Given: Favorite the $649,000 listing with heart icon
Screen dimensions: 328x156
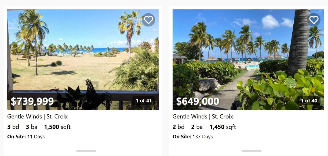Looking at the screenshot, I should [314, 20].
